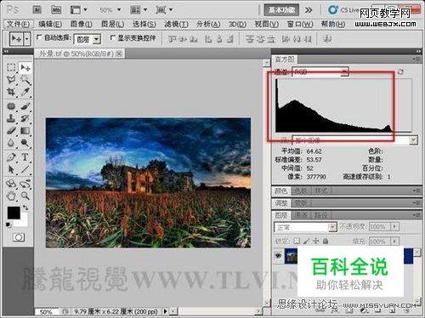Select the 3D Object Rotate tool
The height and width of the screenshot is (318, 425).
11,184
